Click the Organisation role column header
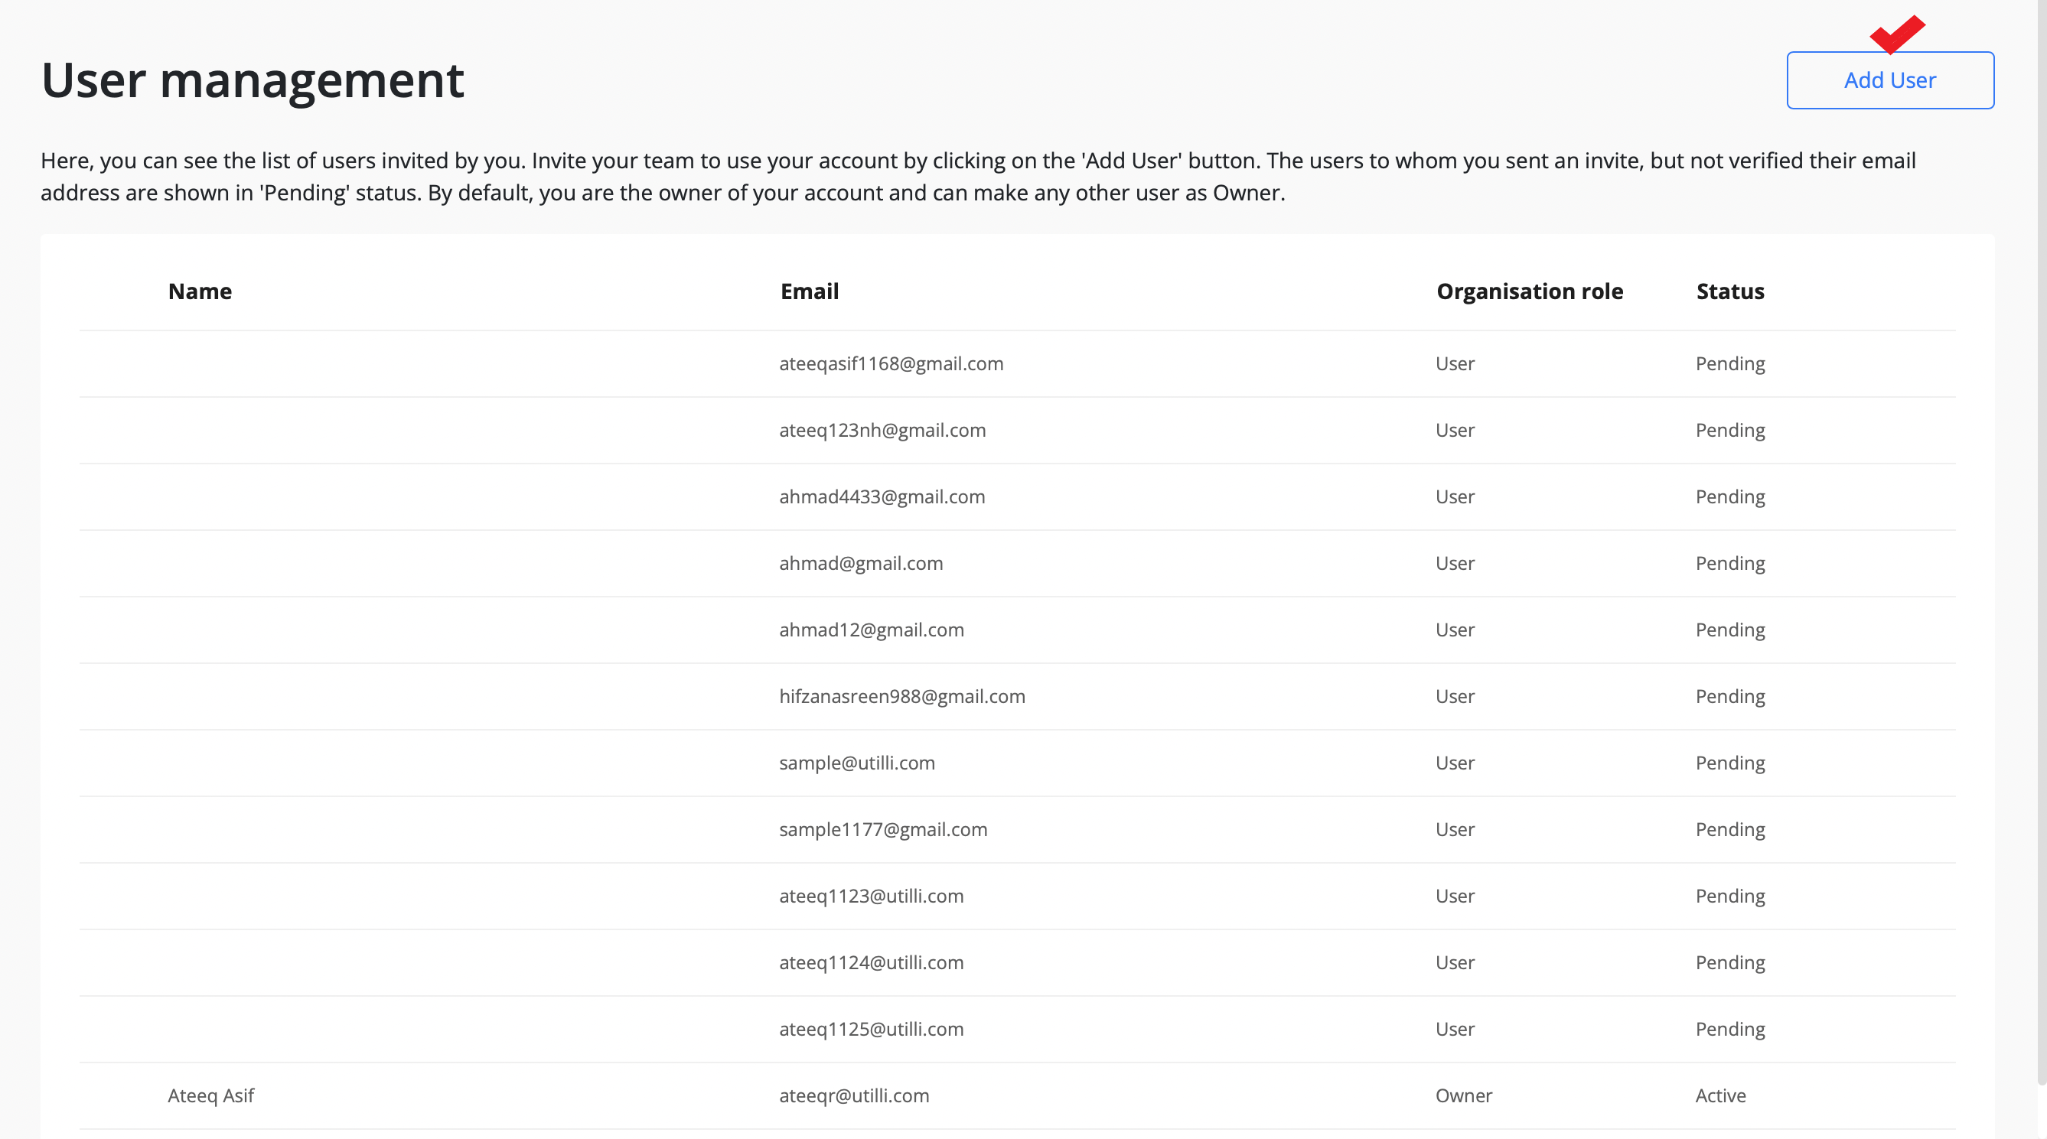The height and width of the screenshot is (1139, 2047). [1530, 291]
